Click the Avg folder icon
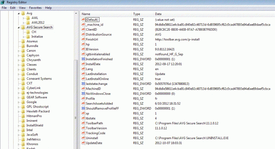This screenshot has height=149, width=275. click(23, 13)
